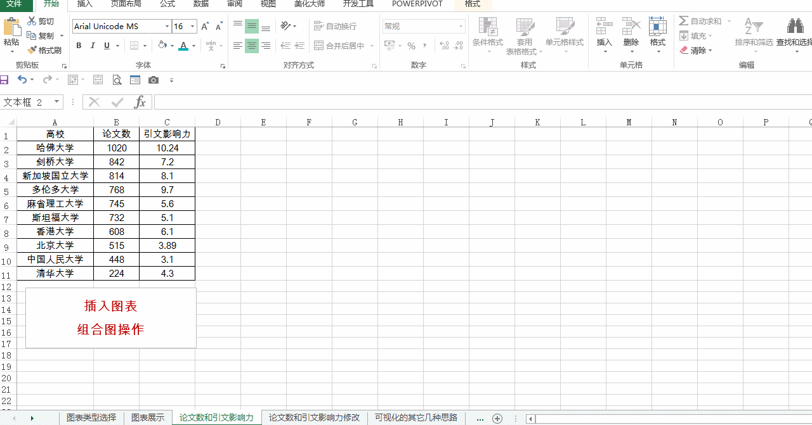Click the camera icon in quick access toolbar
The image size is (812, 425).
point(153,80)
